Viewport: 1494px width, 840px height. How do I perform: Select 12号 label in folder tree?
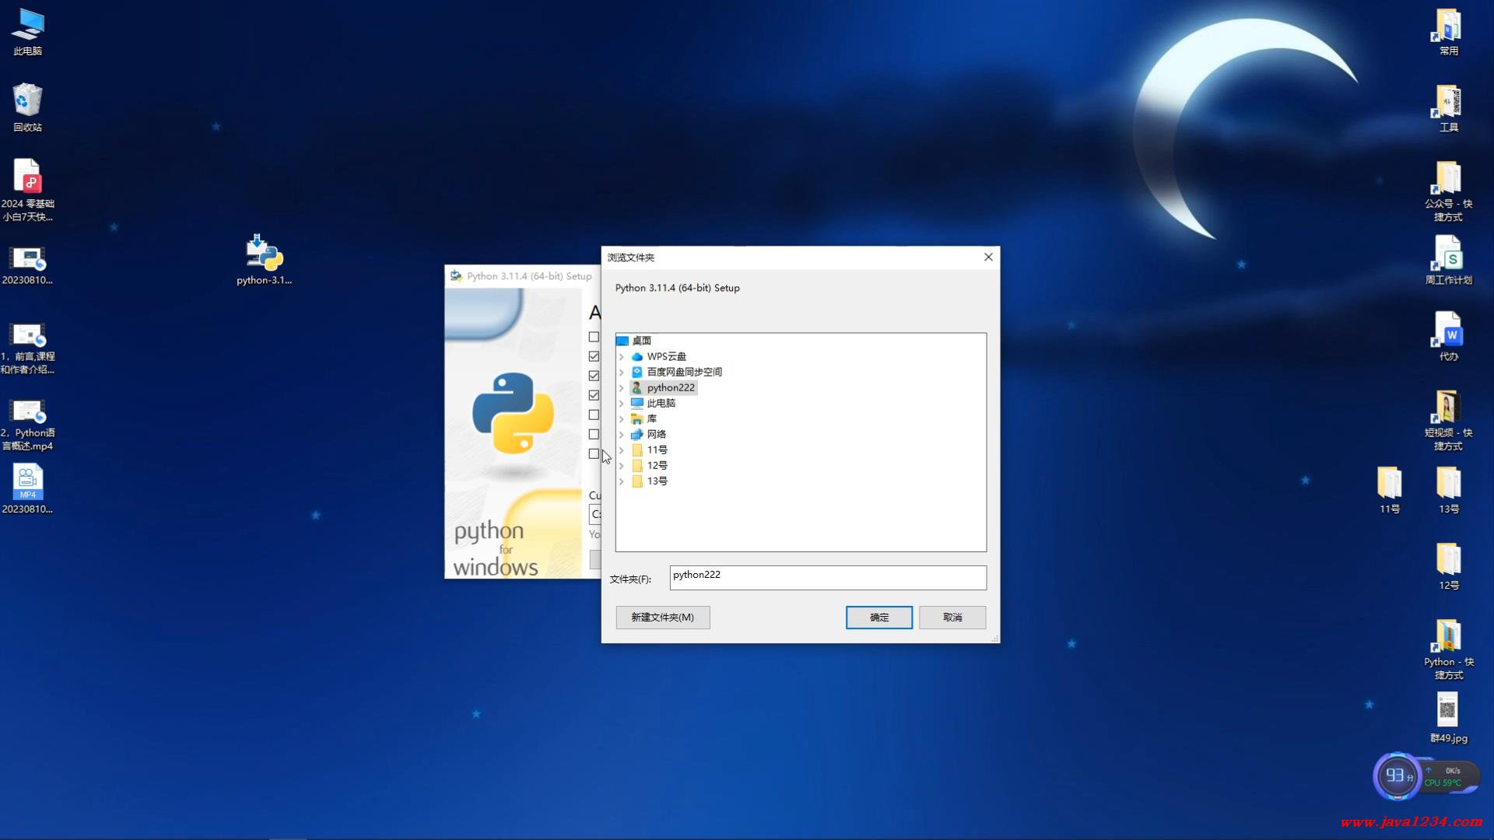(x=658, y=465)
